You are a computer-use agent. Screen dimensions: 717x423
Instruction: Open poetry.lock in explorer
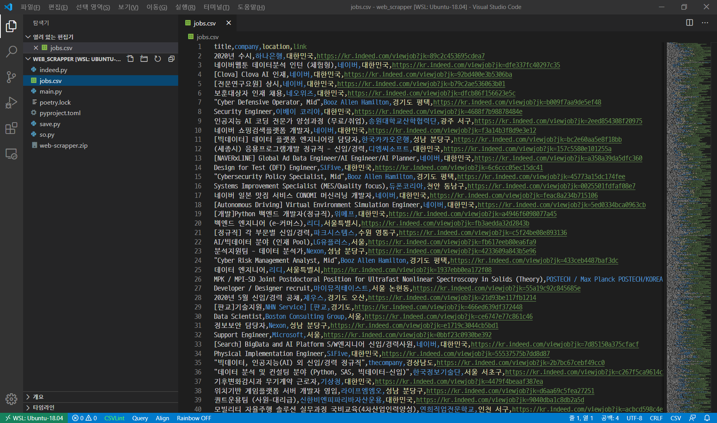[101, 102]
